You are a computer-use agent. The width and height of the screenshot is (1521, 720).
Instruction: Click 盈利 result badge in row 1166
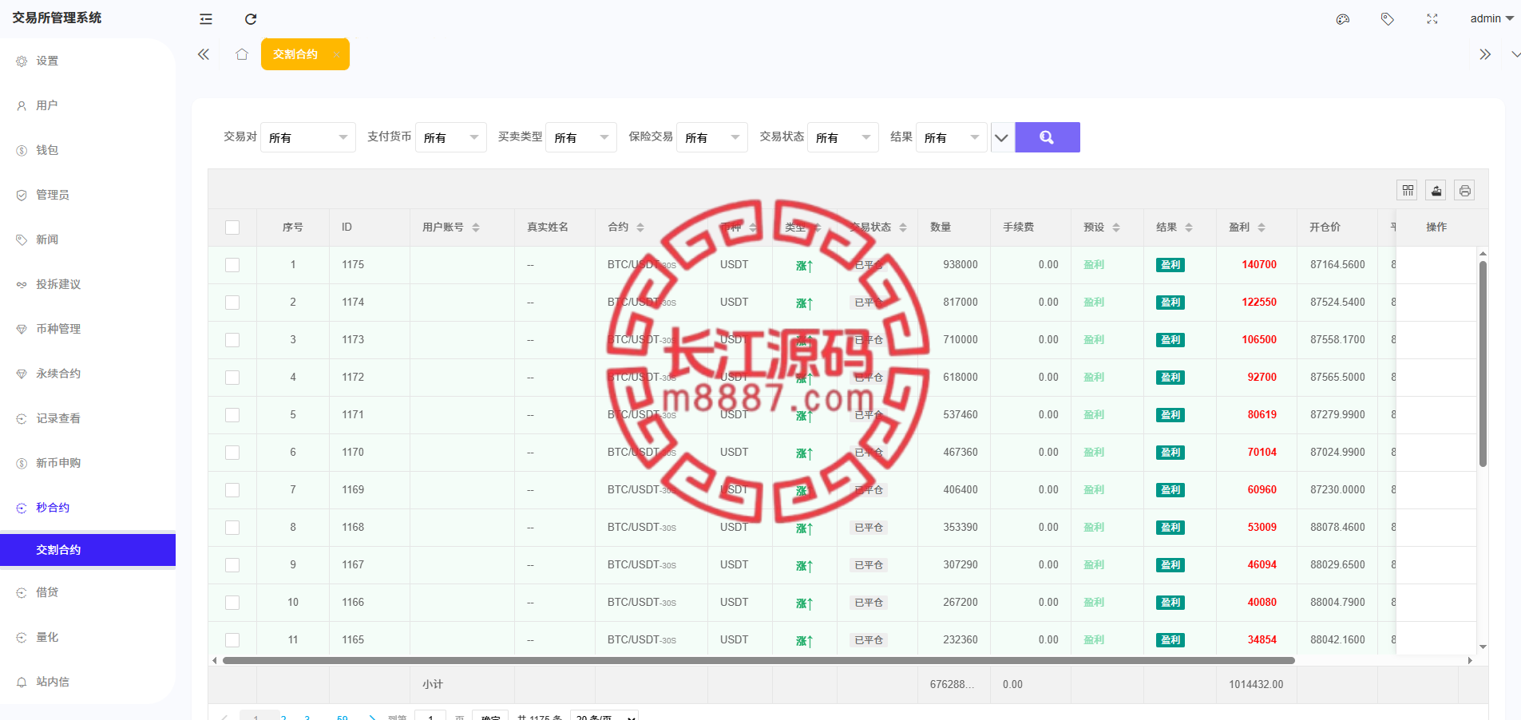point(1170,603)
